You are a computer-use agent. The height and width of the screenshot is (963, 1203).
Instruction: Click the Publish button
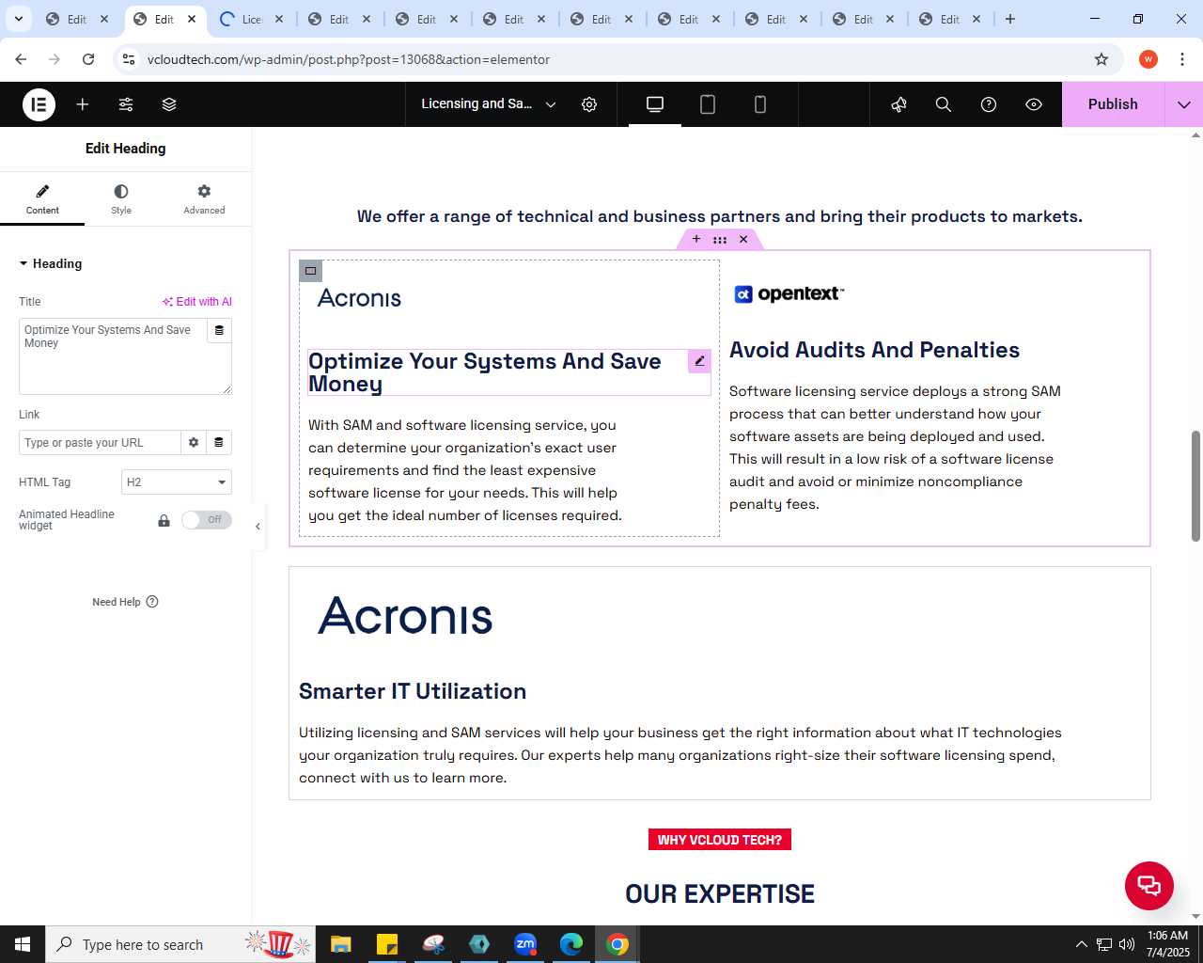(1113, 104)
